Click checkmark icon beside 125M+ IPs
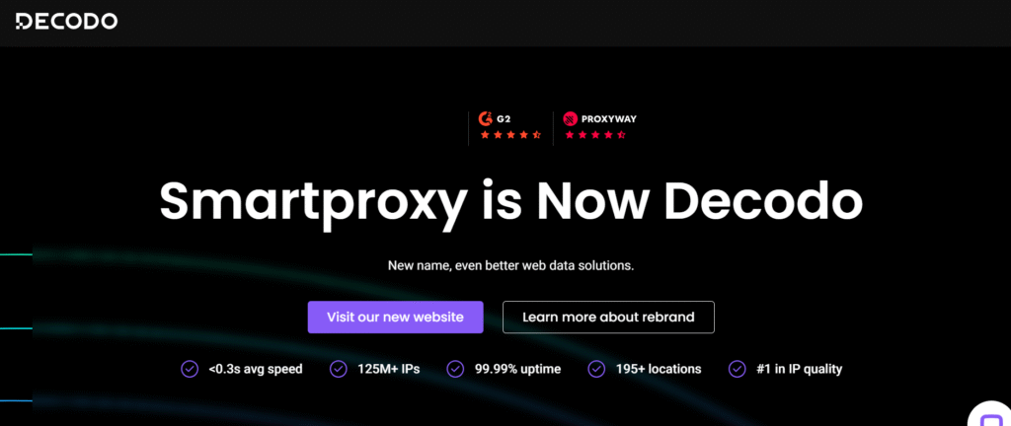 pyautogui.click(x=339, y=370)
